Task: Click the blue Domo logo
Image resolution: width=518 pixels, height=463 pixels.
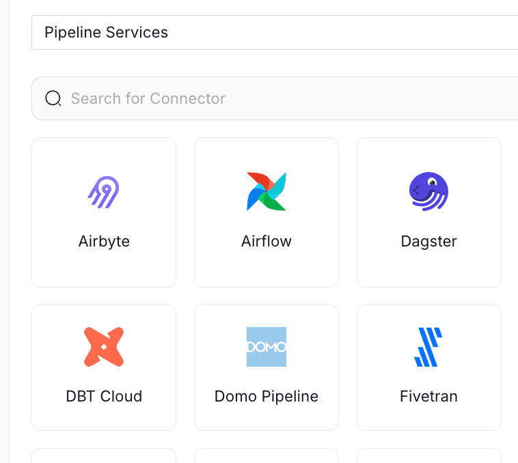Action: click(267, 347)
